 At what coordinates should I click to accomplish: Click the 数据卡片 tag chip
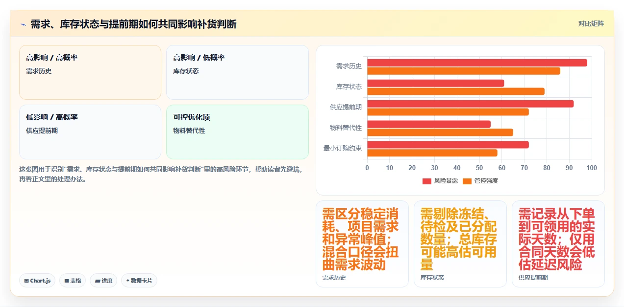coord(139,281)
